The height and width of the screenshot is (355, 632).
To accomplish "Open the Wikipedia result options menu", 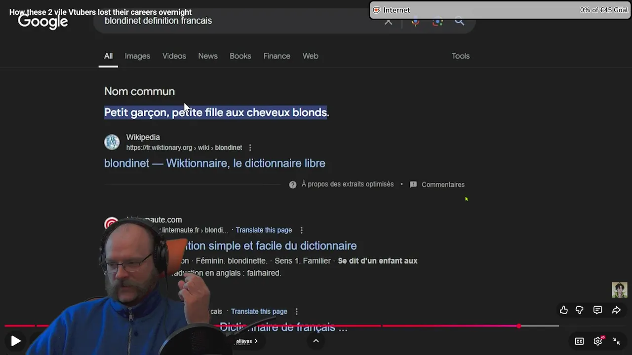I will click(x=250, y=147).
